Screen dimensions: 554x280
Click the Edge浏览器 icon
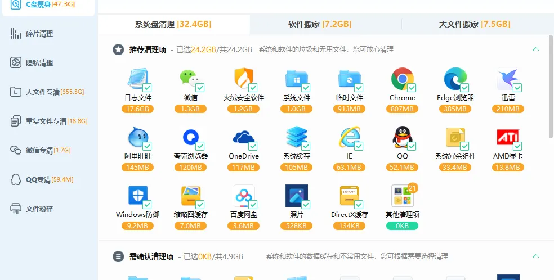click(455, 79)
